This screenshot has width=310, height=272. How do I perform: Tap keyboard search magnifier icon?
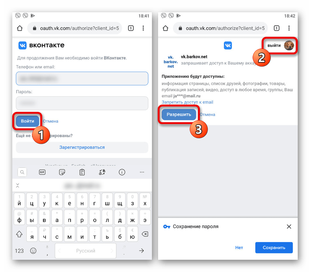(22, 172)
